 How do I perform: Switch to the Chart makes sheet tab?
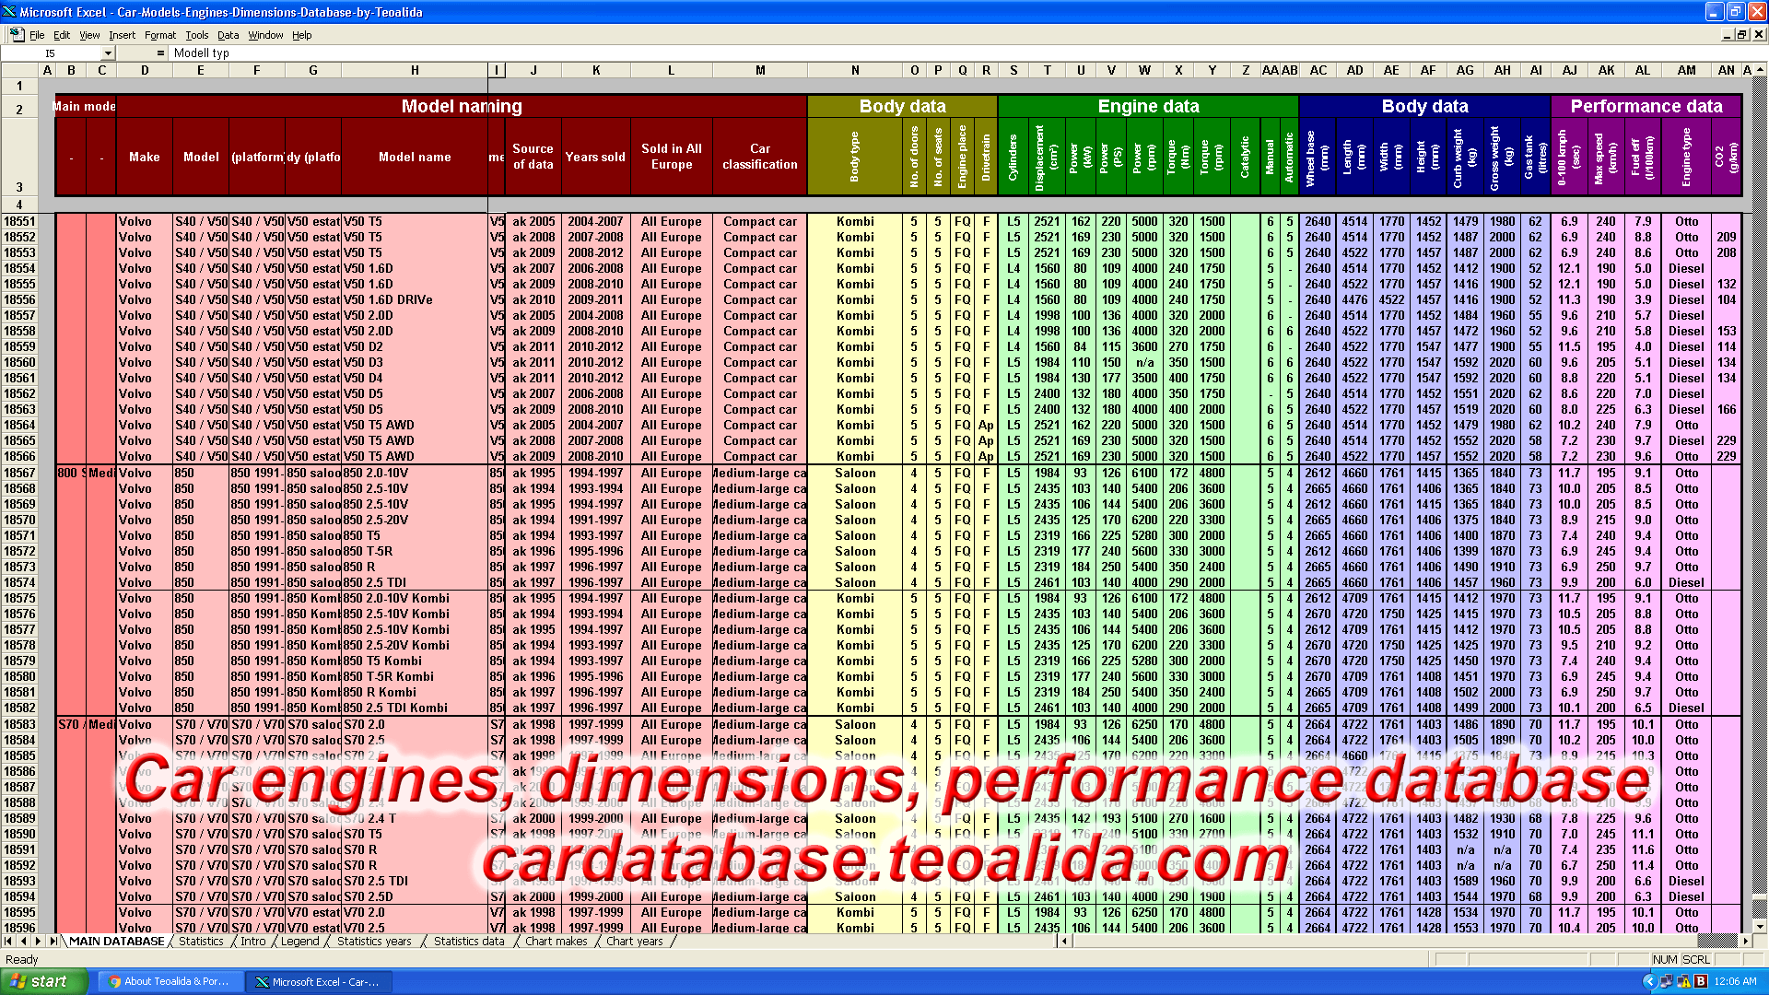tap(556, 941)
